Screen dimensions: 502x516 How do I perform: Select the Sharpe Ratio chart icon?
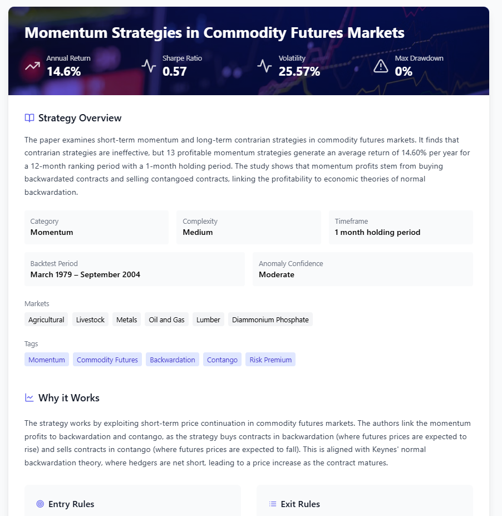(x=149, y=65)
